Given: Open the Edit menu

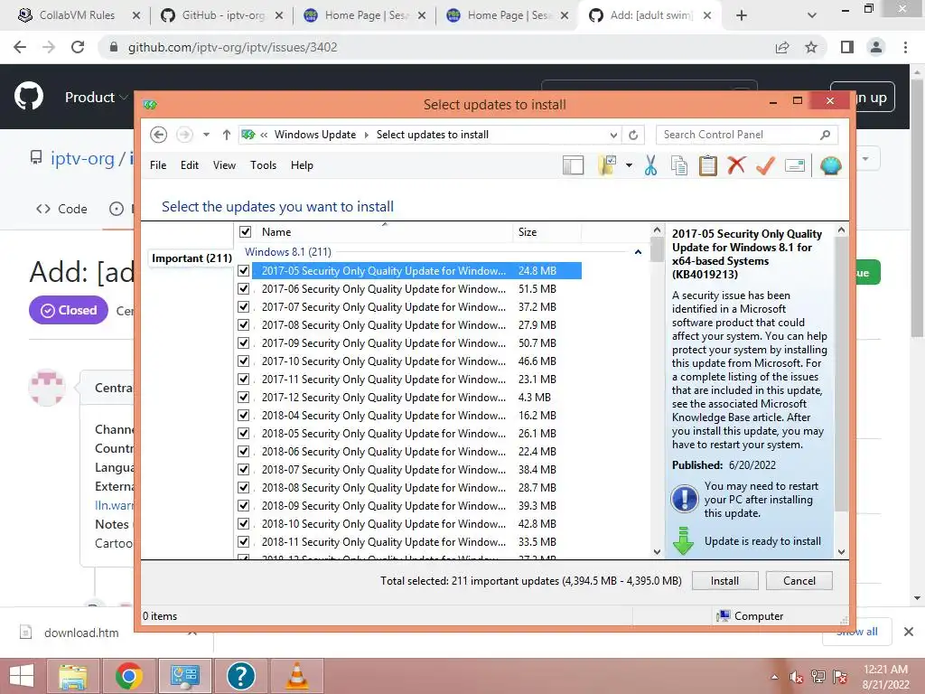Looking at the screenshot, I should click(190, 165).
